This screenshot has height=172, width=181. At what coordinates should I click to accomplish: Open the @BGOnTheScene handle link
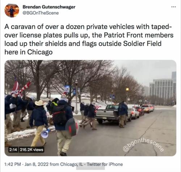41,13
